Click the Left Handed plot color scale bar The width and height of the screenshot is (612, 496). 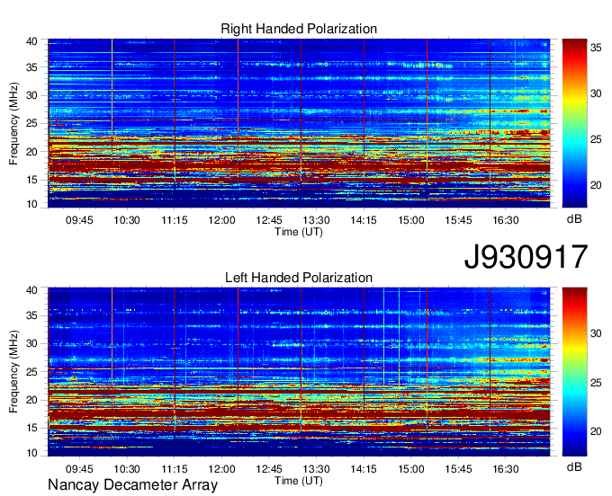click(574, 372)
